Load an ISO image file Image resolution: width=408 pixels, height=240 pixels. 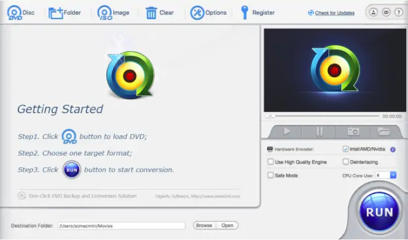click(x=105, y=13)
